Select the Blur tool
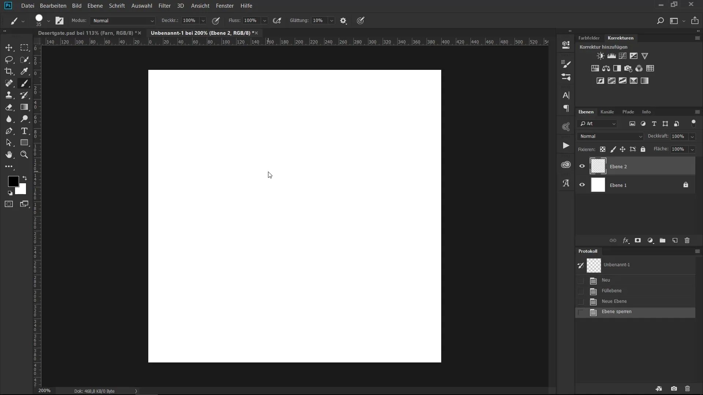This screenshot has height=395, width=703. (9, 119)
